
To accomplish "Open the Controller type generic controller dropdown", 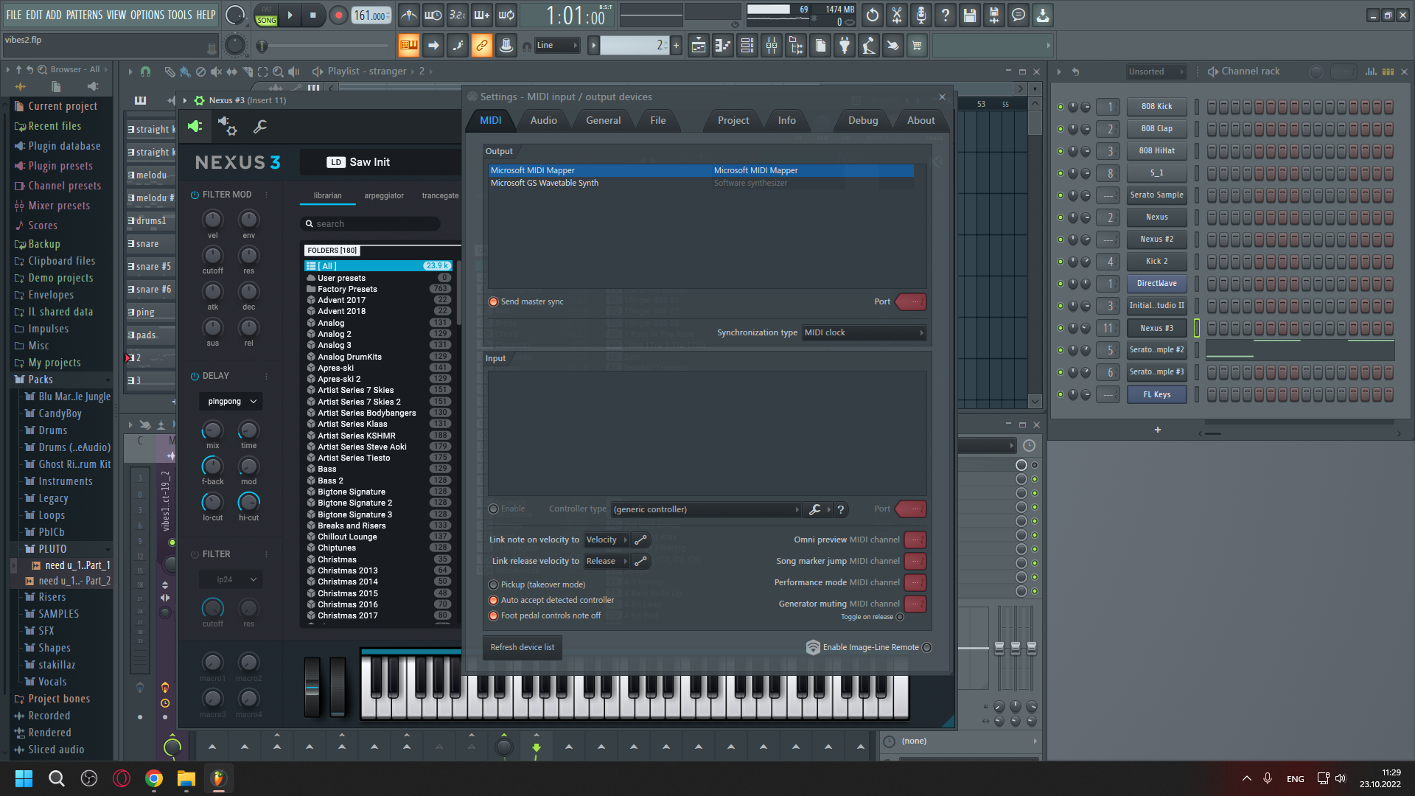I will (x=706, y=509).
